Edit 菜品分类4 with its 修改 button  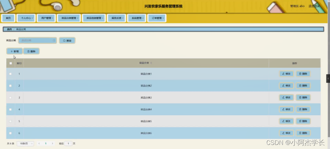pos(286,109)
